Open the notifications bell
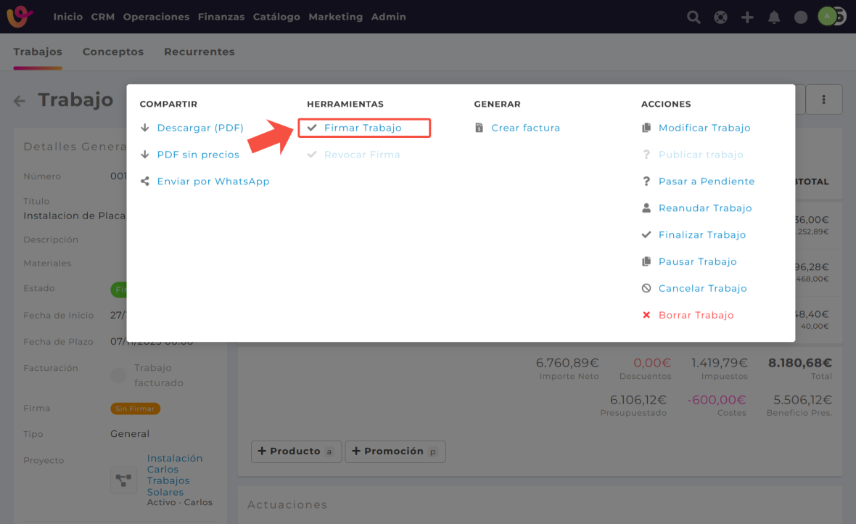The height and width of the screenshot is (524, 856). click(774, 17)
